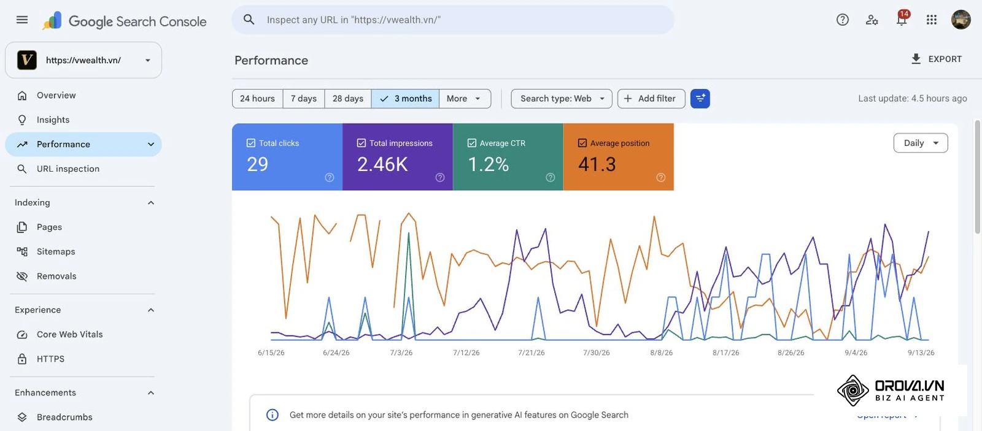
Task: Open the Help question mark icon
Action: [843, 20]
